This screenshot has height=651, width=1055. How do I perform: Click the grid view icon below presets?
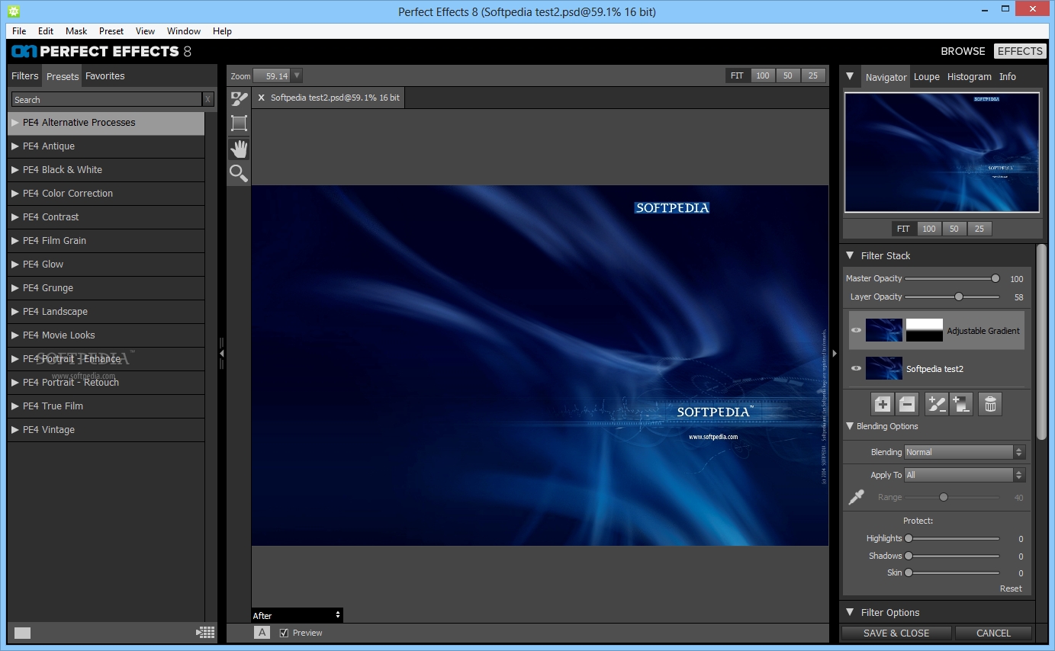[205, 632]
